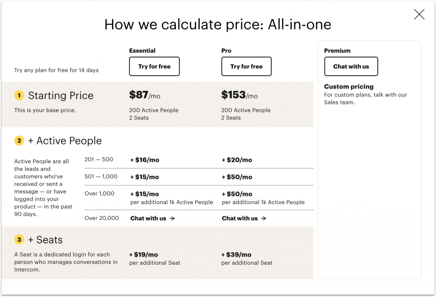Image resolution: width=436 pixels, height=297 pixels.
Task: Start a free trial of the Essential plan
Action: [154, 66]
